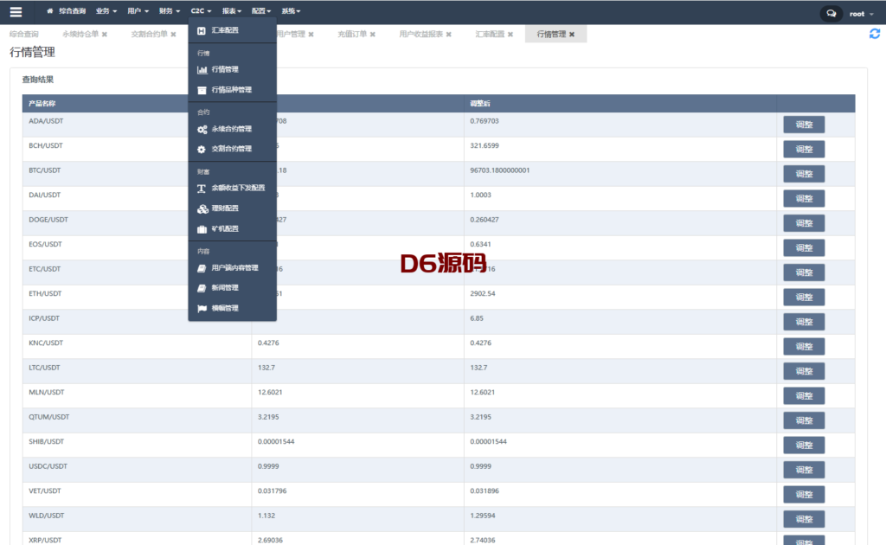Viewport: 886px width, 545px height.
Task: Adjust the BTC/USDT price with 调整
Action: [804, 174]
